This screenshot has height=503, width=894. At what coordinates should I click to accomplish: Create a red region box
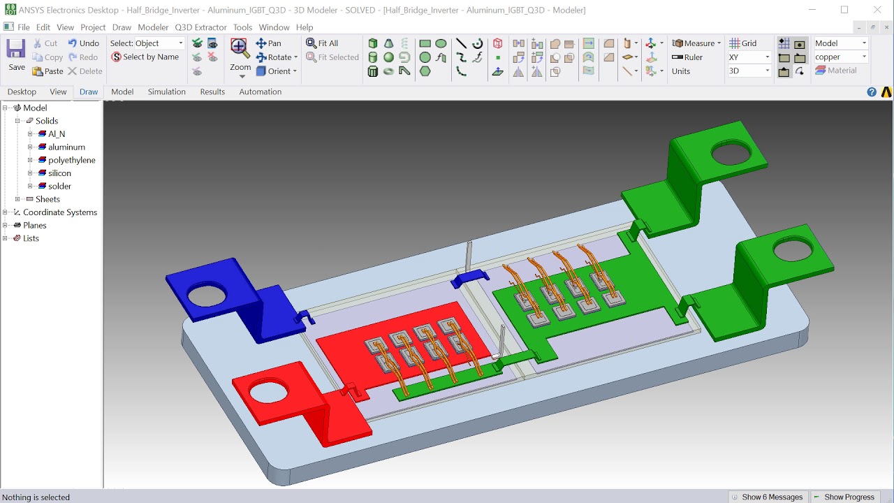point(497,43)
